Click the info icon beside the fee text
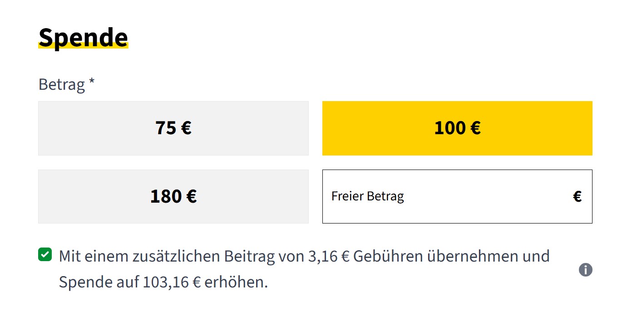 tap(586, 270)
